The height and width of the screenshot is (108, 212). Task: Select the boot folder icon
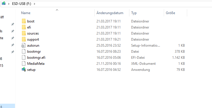[x=24, y=21]
